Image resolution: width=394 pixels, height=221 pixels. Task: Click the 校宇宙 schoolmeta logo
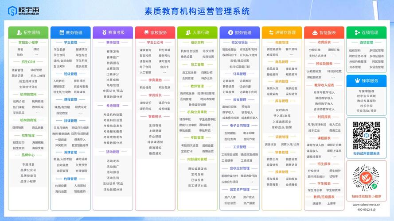[23, 11]
